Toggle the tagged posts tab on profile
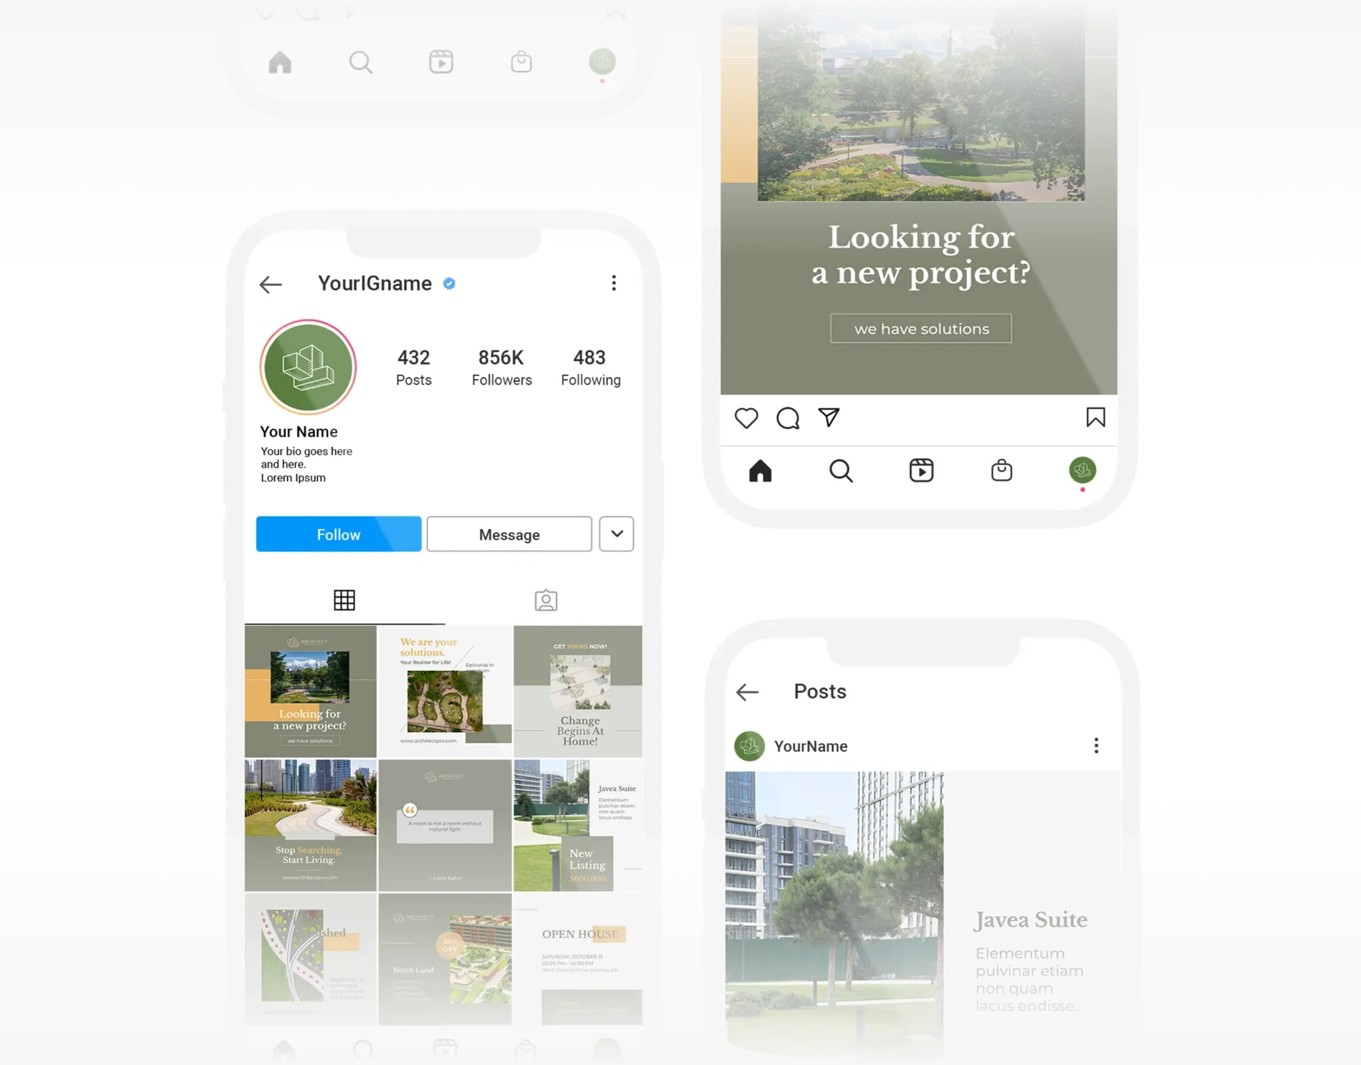This screenshot has width=1361, height=1065. [545, 600]
